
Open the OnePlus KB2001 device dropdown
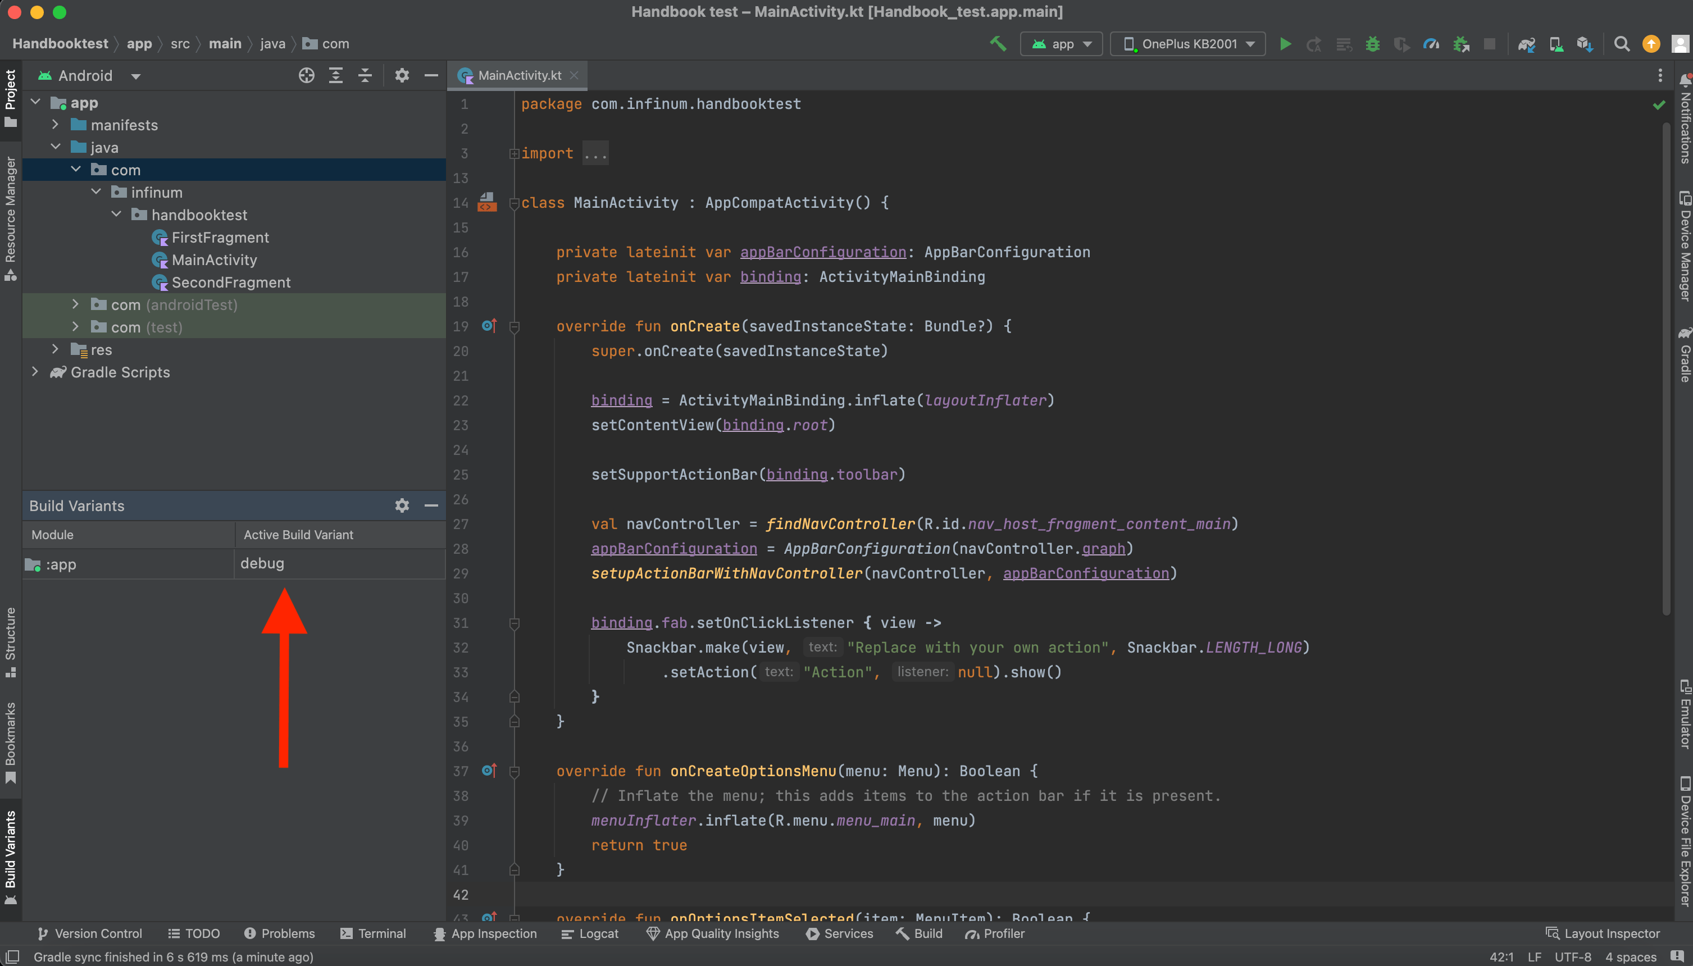[1188, 44]
